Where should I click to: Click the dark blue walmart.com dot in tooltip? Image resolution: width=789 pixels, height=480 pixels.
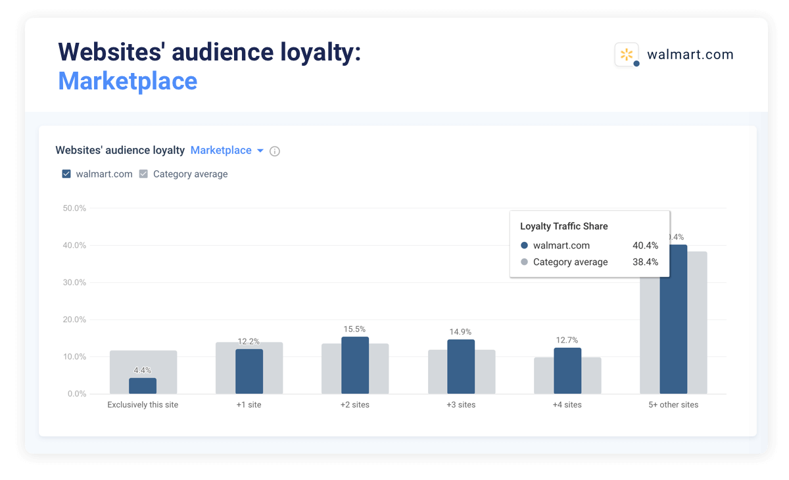524,246
